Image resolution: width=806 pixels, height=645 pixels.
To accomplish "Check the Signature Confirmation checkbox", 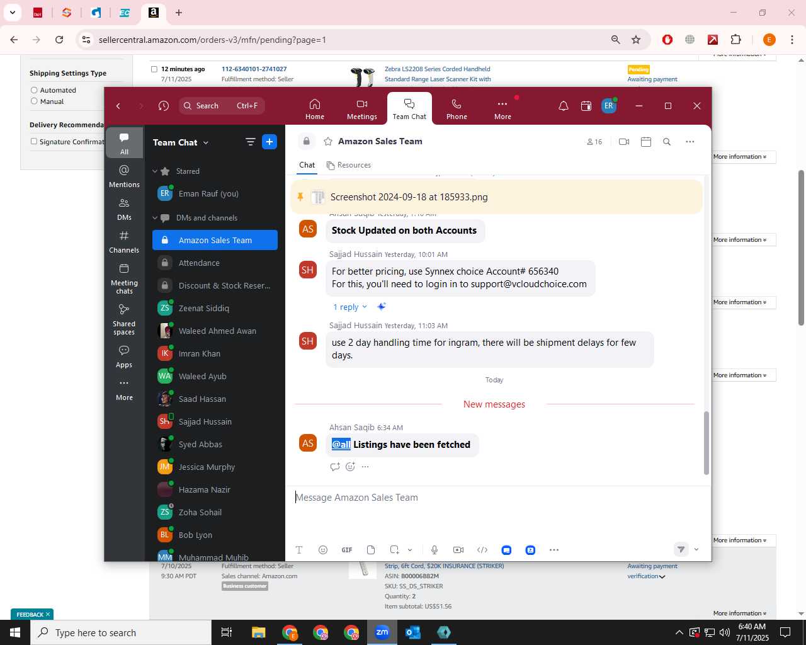I will click(x=34, y=141).
